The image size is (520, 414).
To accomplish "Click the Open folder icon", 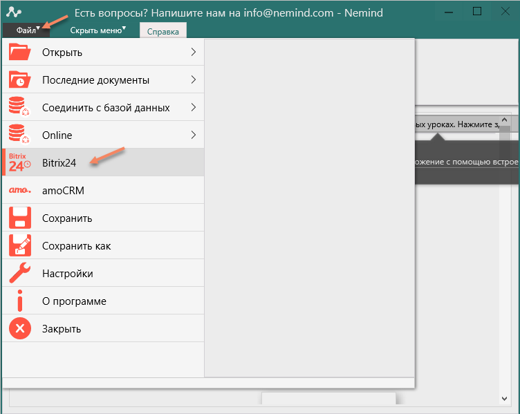I will tap(20, 52).
